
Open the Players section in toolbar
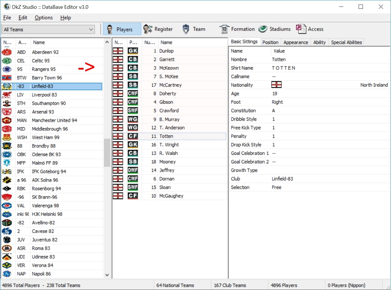point(122,29)
